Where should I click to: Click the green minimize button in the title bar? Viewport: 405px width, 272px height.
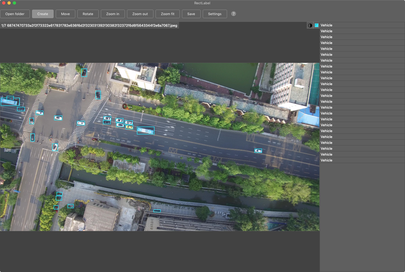point(15,3)
